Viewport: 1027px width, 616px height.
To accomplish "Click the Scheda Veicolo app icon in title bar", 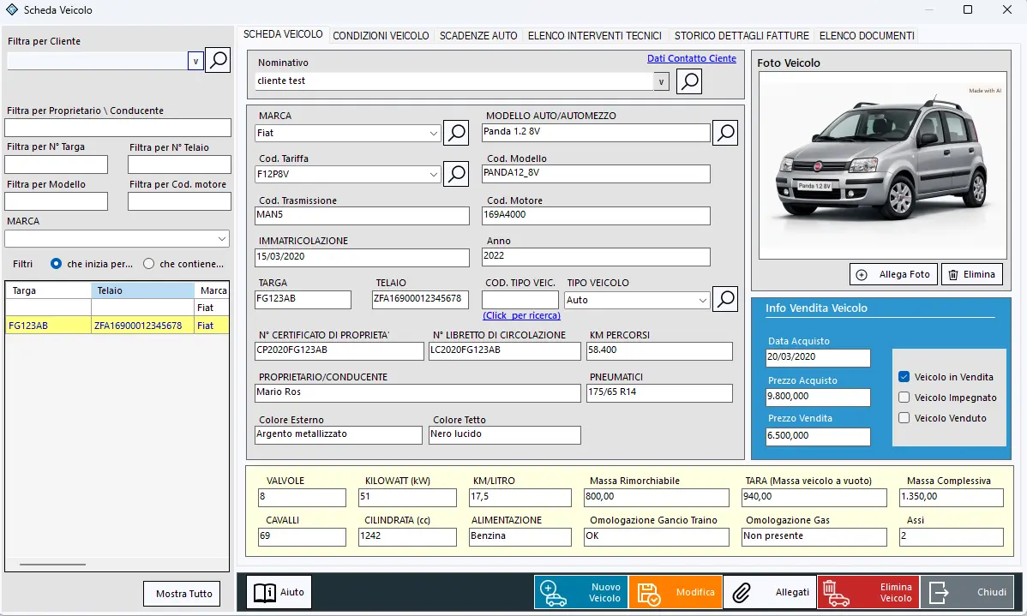I will click(12, 9).
